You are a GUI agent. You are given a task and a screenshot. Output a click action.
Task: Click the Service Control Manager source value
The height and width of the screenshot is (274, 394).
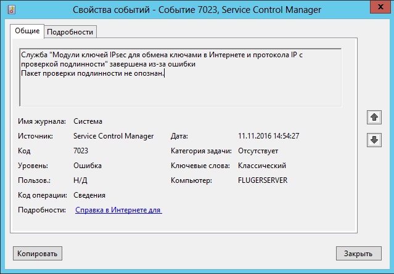(113, 136)
